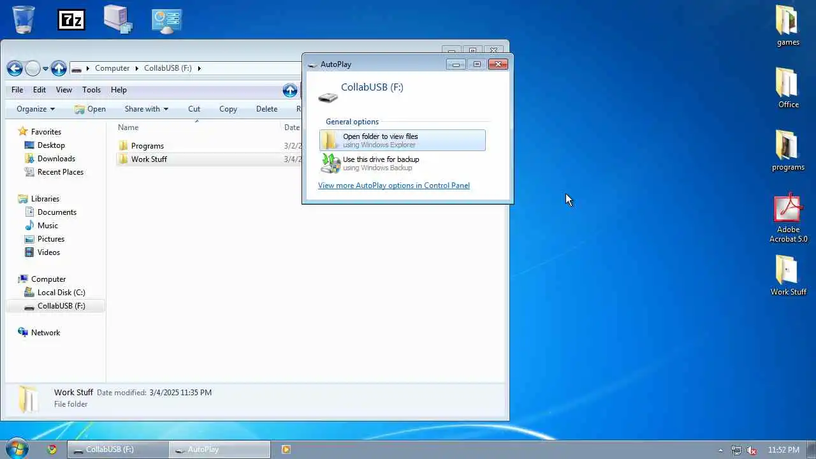This screenshot has height=459, width=816.
Task: Open the Office folder on desktop
Action: pos(788,88)
